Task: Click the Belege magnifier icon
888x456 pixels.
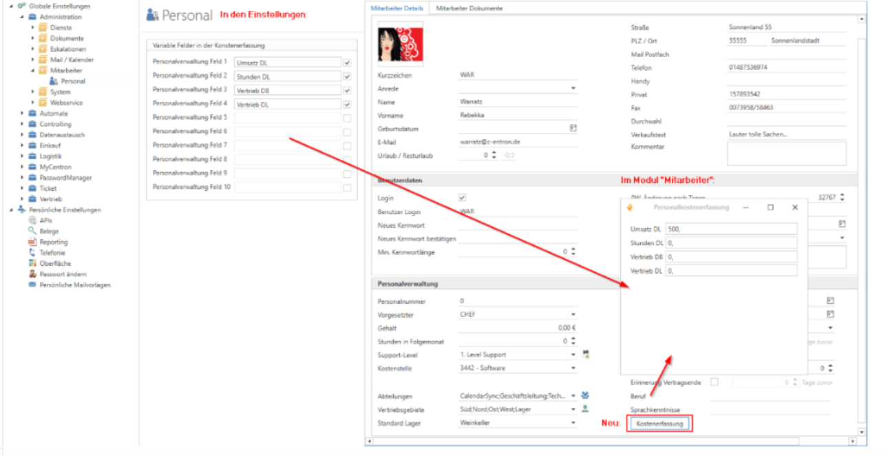Action: pyautogui.click(x=32, y=231)
